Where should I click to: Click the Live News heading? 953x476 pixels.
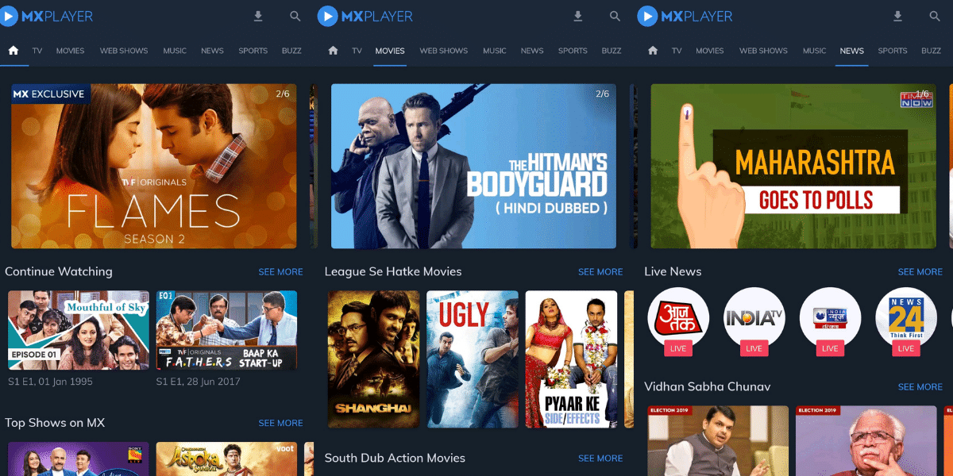(673, 271)
